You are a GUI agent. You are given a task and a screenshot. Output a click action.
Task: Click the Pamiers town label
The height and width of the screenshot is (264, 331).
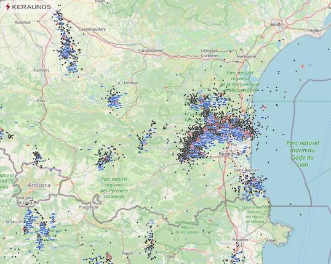[x=42, y=70]
